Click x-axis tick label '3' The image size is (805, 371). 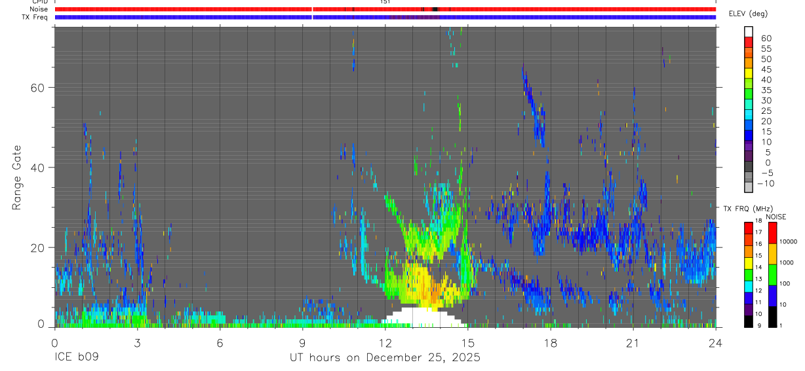click(x=137, y=343)
